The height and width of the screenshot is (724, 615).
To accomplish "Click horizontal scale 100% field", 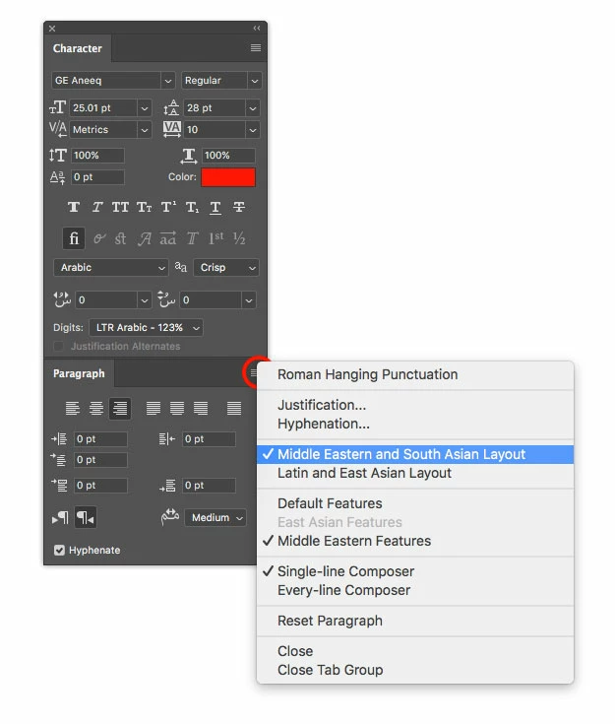I will (x=229, y=156).
